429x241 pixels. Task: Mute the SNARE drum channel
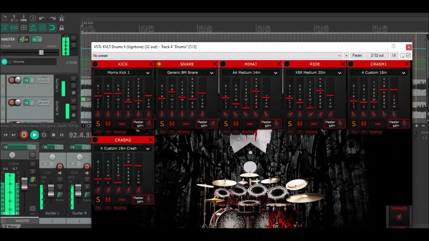pos(172,124)
